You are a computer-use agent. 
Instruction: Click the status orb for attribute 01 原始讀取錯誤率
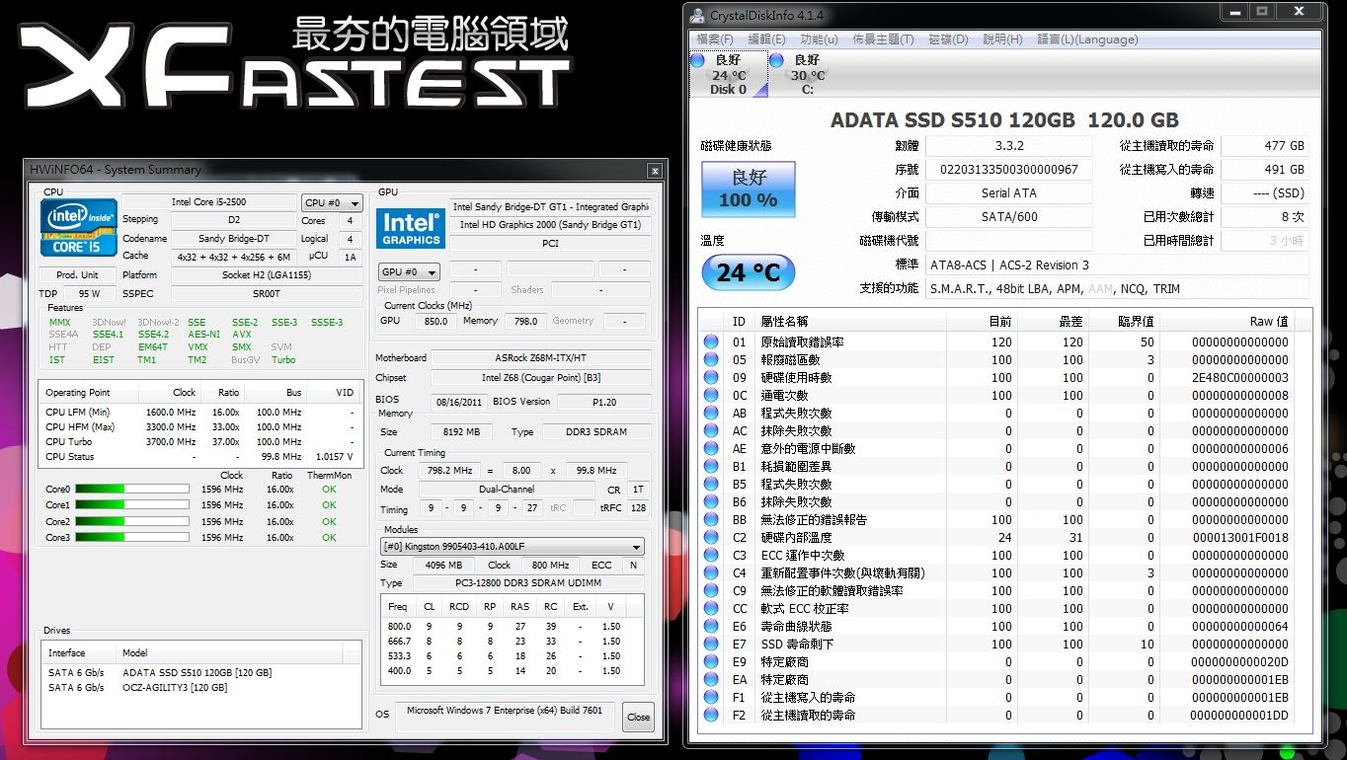pos(711,342)
